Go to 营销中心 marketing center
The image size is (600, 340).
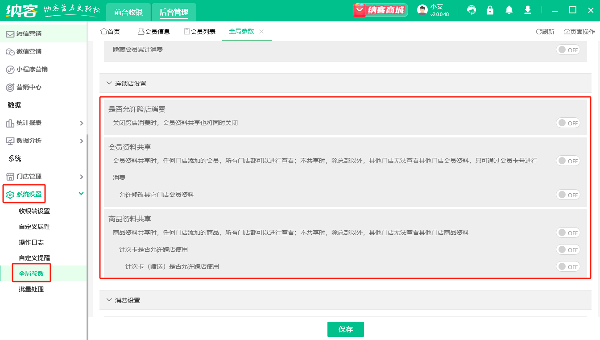tap(29, 87)
